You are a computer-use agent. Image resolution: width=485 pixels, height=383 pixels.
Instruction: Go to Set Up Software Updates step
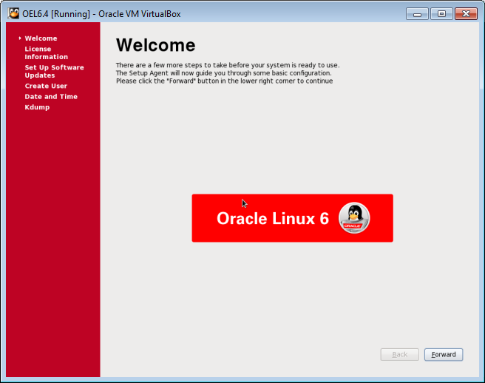(x=54, y=72)
